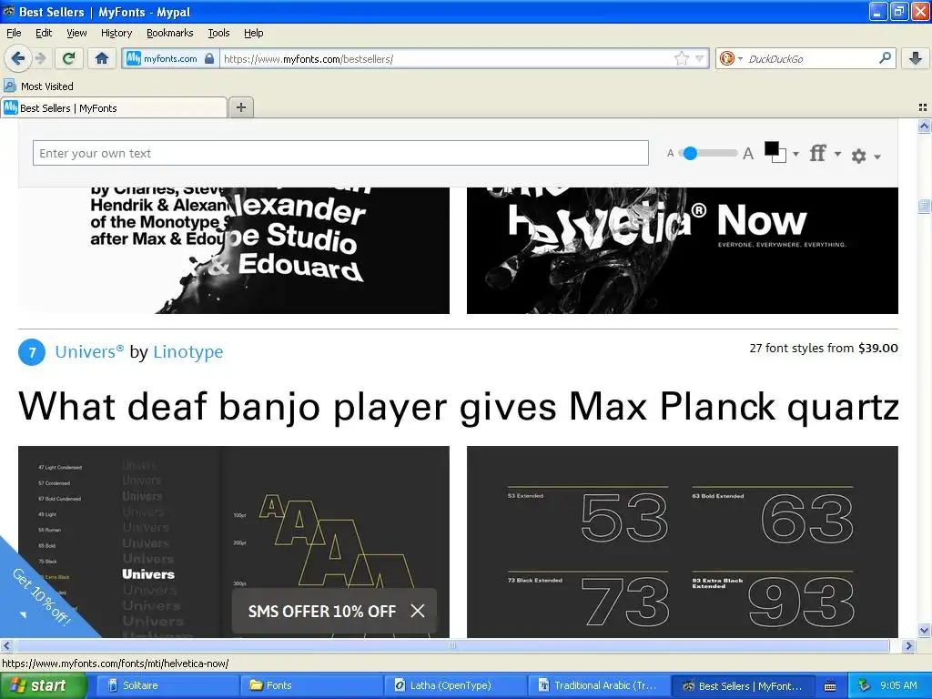932x699 pixels.
Task: Click '27 font styles from $39.00' text
Action: (823, 348)
